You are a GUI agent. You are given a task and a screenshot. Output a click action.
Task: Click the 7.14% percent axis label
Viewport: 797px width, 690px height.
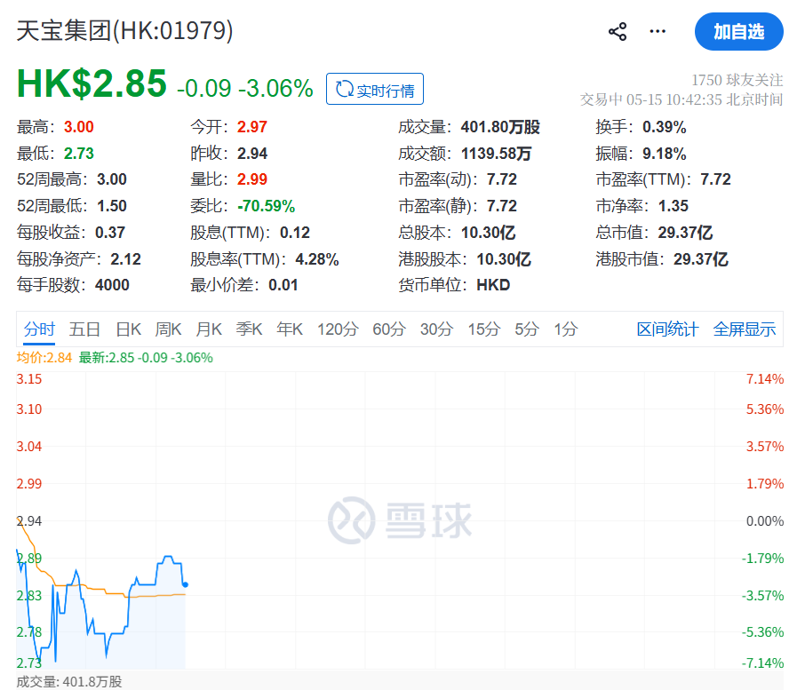point(765,379)
